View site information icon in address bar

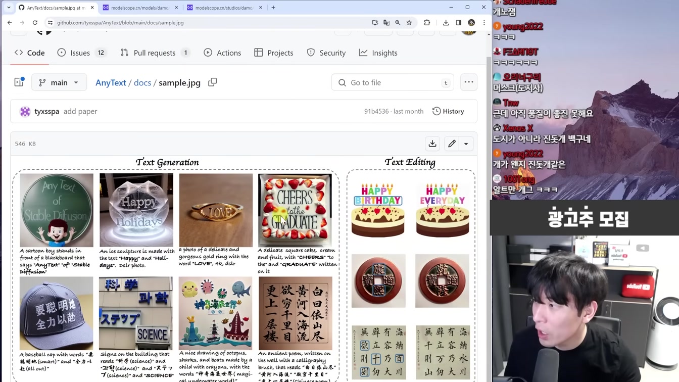(x=50, y=23)
